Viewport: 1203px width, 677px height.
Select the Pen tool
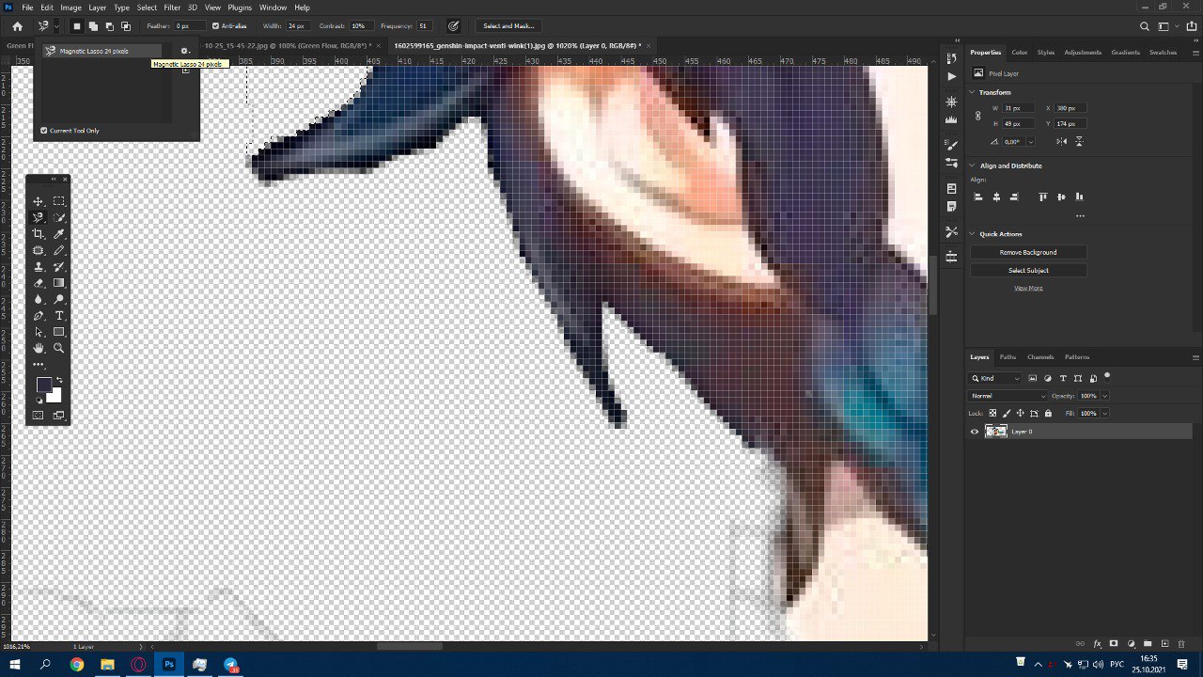pos(39,316)
